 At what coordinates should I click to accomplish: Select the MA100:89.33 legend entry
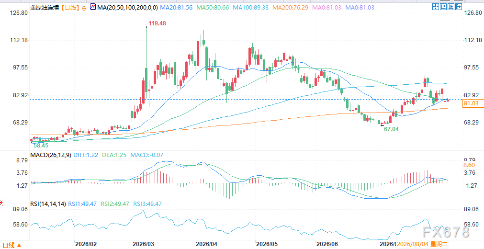point(252,7)
